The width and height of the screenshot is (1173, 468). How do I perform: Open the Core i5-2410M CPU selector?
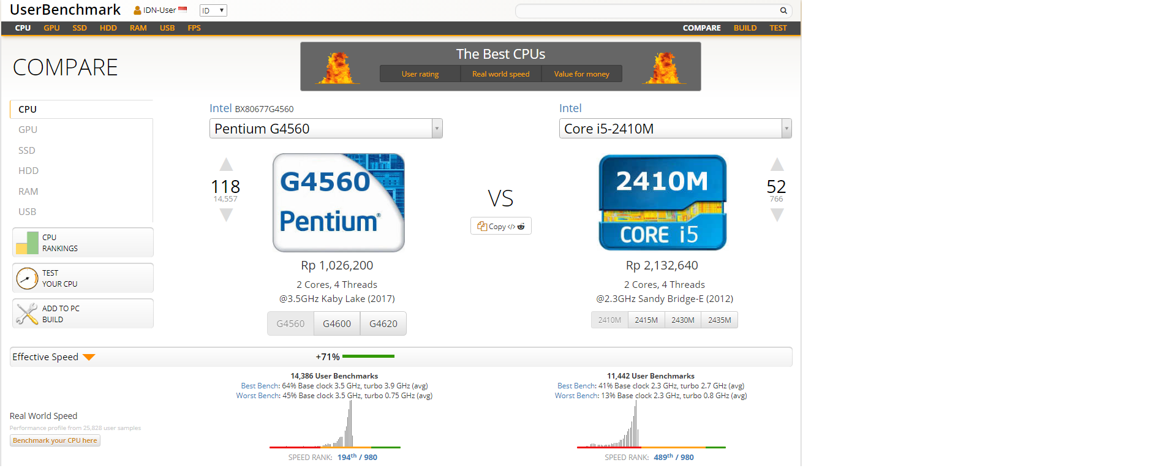pos(676,129)
